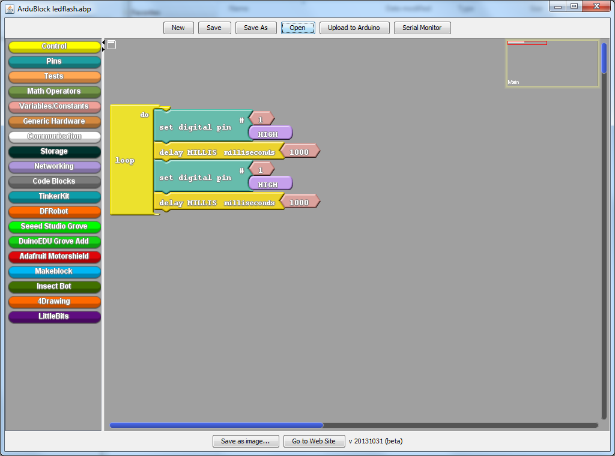Screen dimensions: 615x456
Task: Open the Pins block category
Action: click(54, 61)
